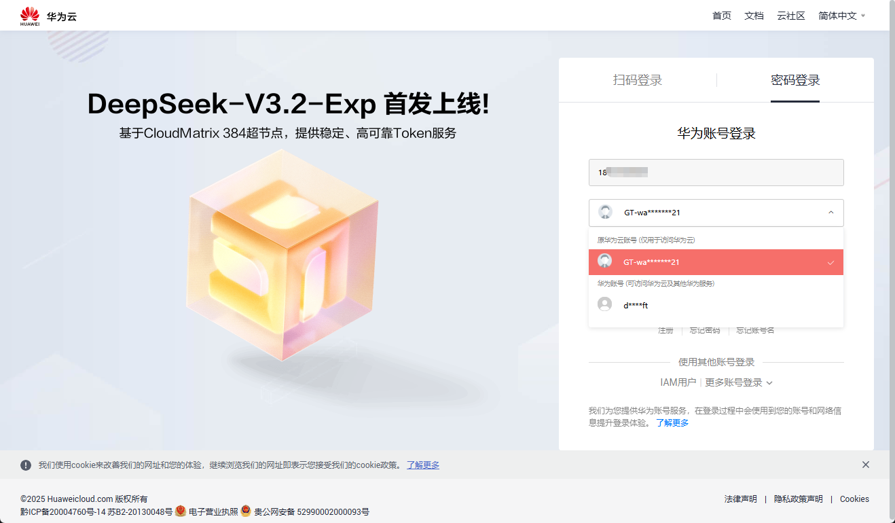This screenshot has height=523, width=895.
Task: Dismiss the cookie banner with X icon
Action: tap(866, 465)
